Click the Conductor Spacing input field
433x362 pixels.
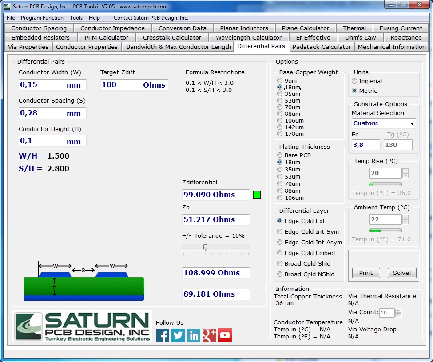52,113
